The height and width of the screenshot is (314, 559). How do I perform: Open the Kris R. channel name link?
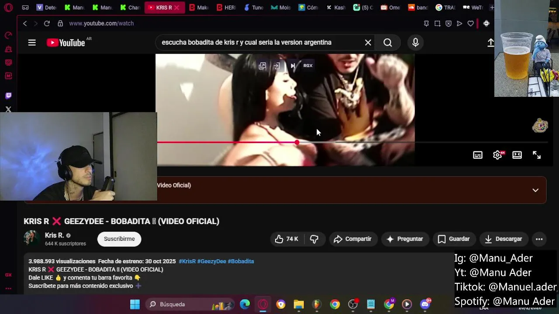click(x=54, y=235)
